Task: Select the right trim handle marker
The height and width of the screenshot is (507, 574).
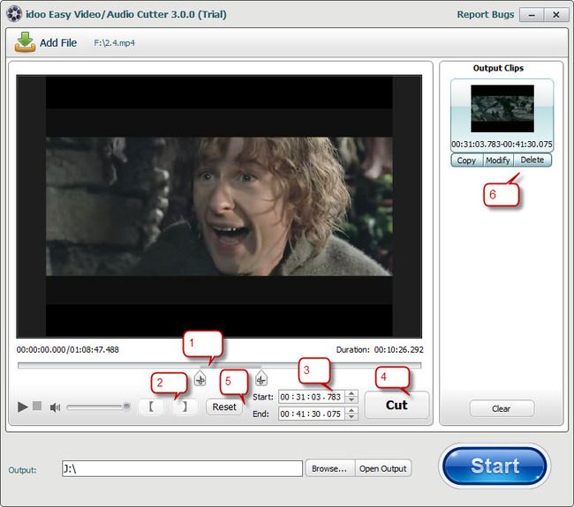Action: point(261,379)
